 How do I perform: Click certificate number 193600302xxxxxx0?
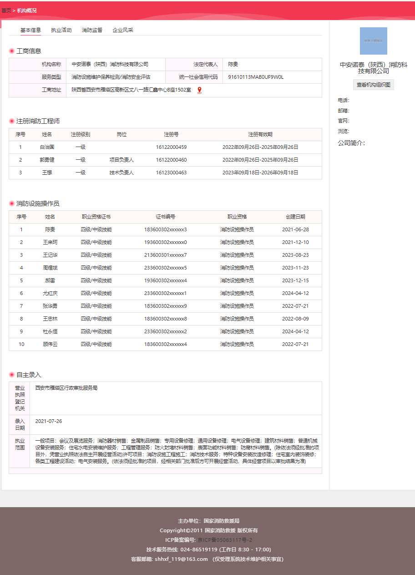166,242
